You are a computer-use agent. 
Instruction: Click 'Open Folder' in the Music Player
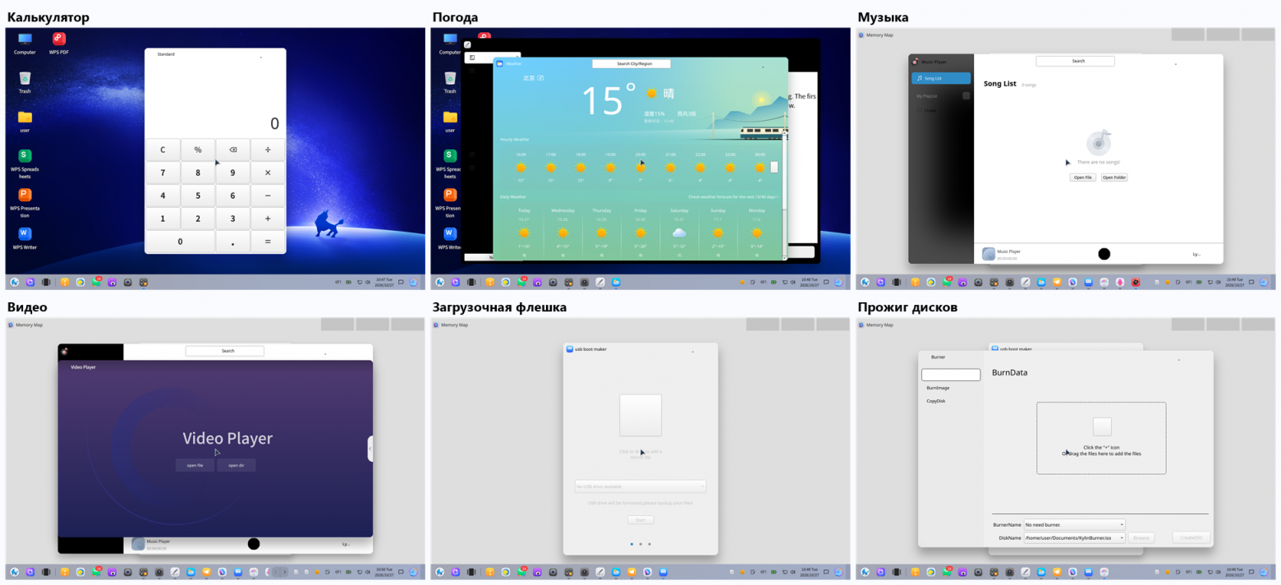pyautogui.click(x=1114, y=177)
